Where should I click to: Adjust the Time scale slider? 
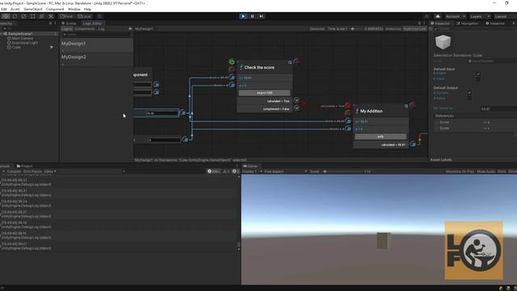pos(355,29)
